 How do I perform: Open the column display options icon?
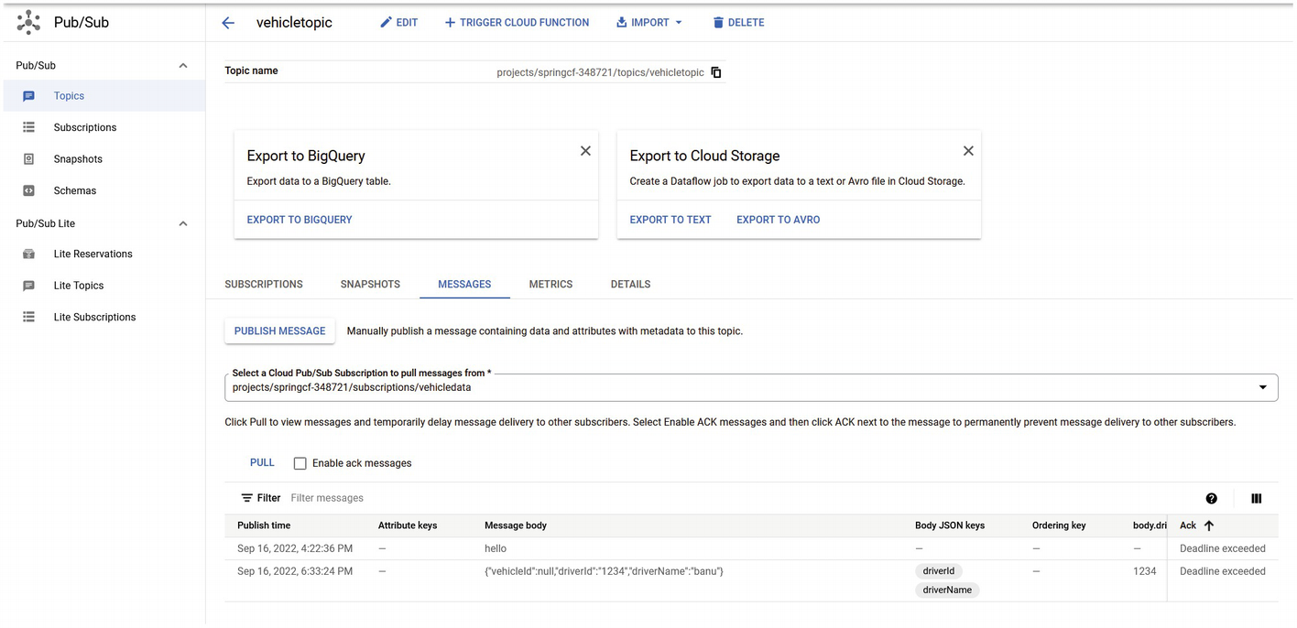(1256, 499)
